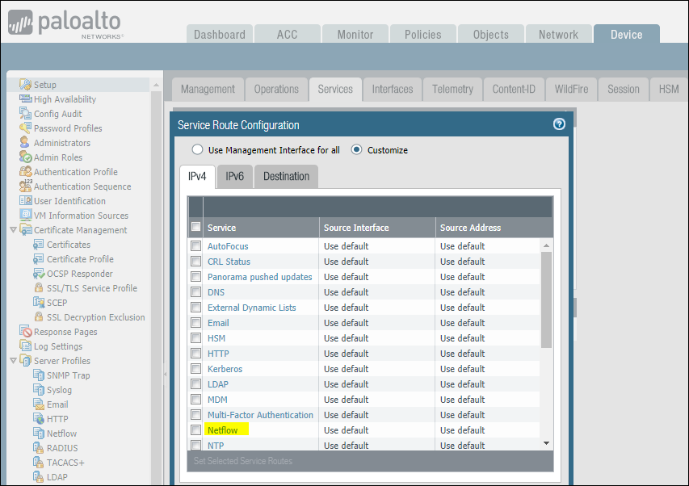Click the Setup gear icon in sidebar
689x486 pixels.
26,85
